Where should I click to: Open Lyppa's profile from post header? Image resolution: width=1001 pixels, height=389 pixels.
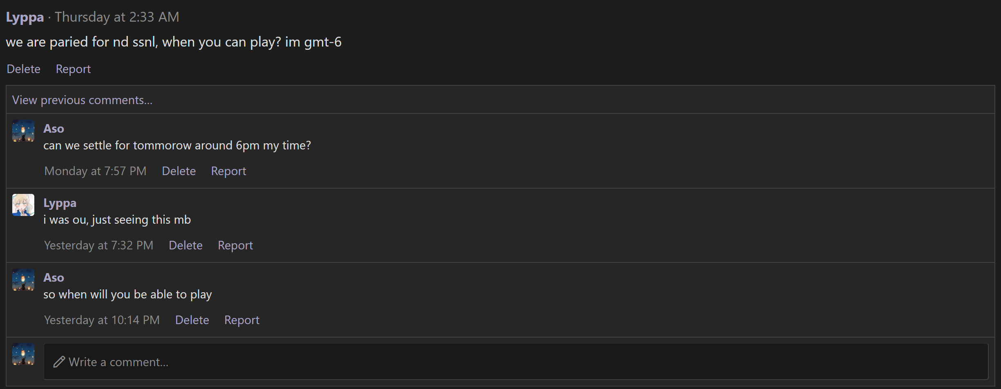tap(25, 17)
